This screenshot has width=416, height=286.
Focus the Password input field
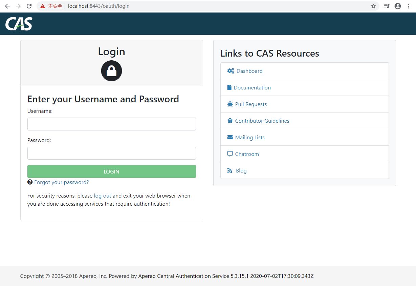[112, 153]
